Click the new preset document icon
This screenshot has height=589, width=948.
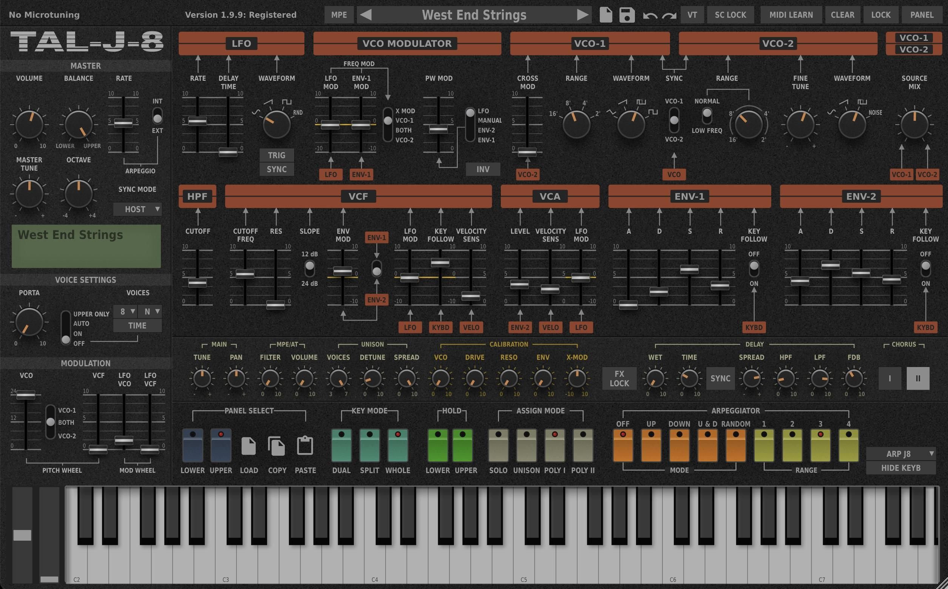coord(605,15)
